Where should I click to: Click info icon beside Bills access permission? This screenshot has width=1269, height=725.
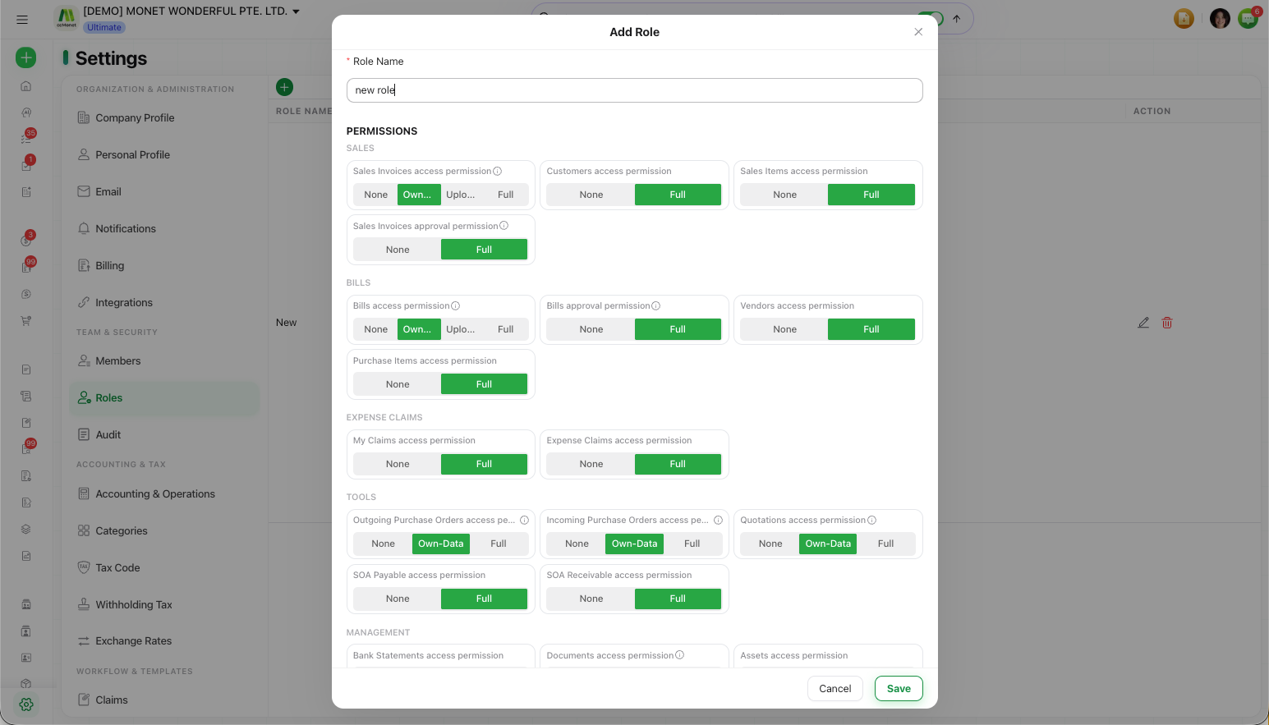(x=455, y=305)
